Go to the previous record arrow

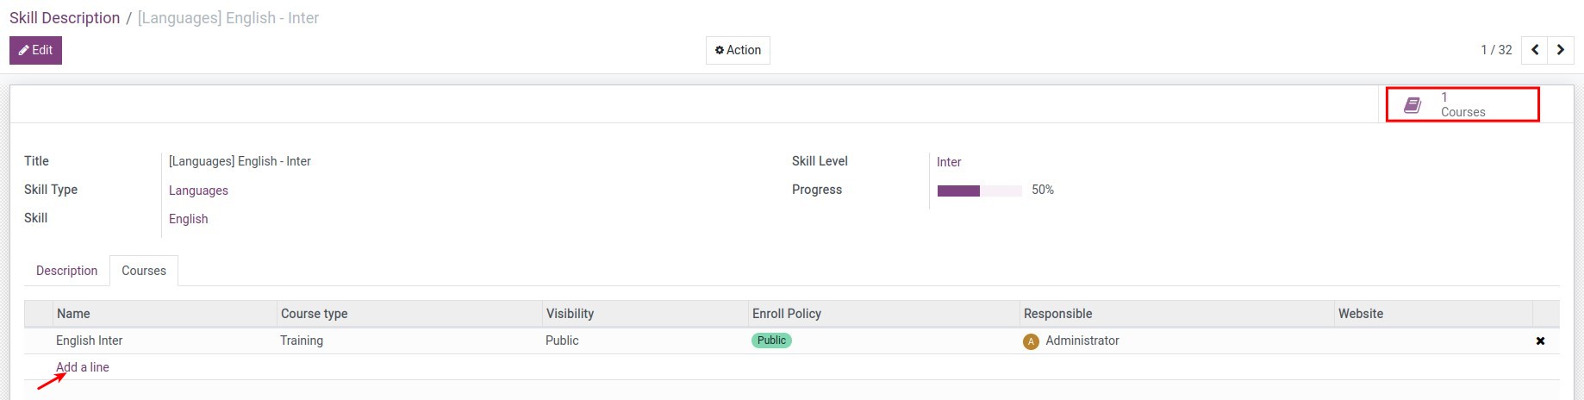(x=1535, y=50)
